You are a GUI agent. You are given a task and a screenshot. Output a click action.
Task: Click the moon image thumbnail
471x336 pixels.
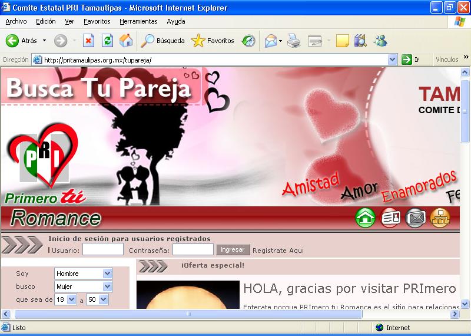tap(188, 295)
